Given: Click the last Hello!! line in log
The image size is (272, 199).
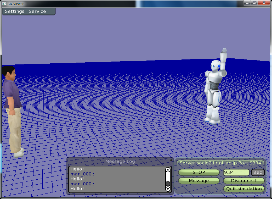Looking at the screenshot, I should (x=78, y=189).
